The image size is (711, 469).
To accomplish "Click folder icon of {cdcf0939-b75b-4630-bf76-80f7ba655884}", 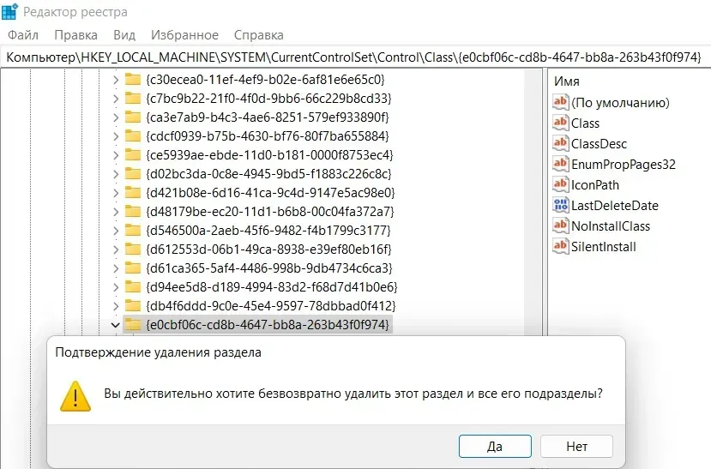I will pyautogui.click(x=133, y=136).
